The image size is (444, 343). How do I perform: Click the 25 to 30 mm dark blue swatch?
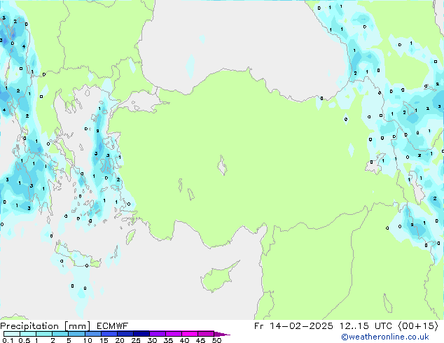pos(141,334)
